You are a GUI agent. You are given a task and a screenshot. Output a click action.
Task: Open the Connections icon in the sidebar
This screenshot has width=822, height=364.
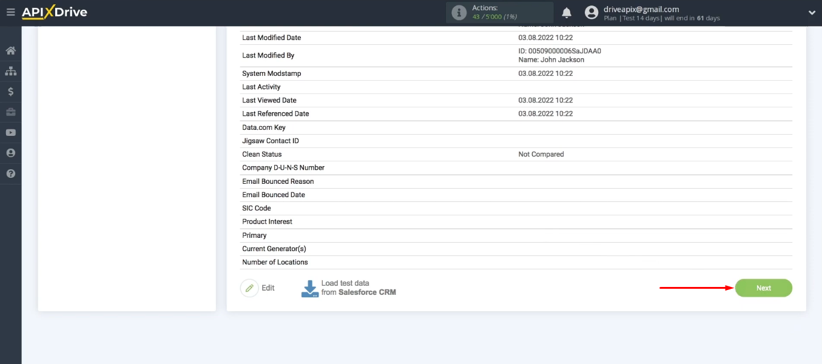point(10,71)
